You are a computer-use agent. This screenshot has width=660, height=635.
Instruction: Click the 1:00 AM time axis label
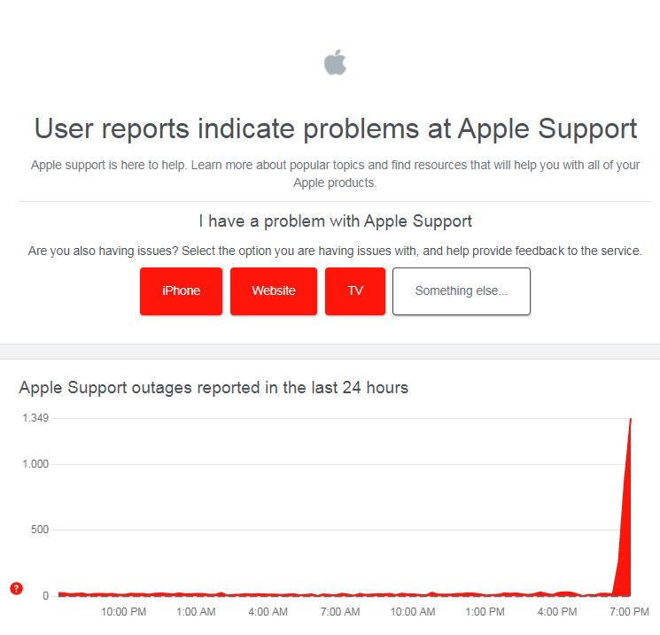tap(196, 611)
